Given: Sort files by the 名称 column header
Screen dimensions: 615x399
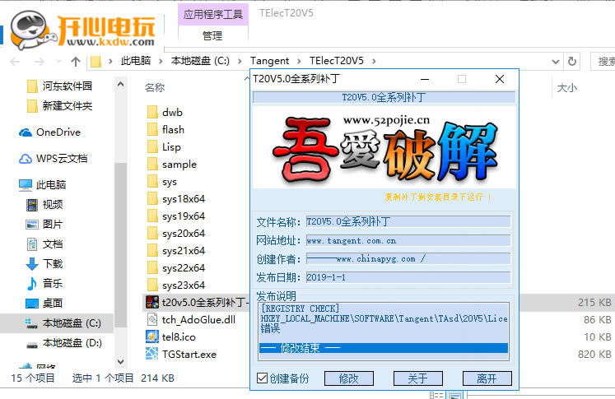Looking at the screenshot, I should (155, 87).
